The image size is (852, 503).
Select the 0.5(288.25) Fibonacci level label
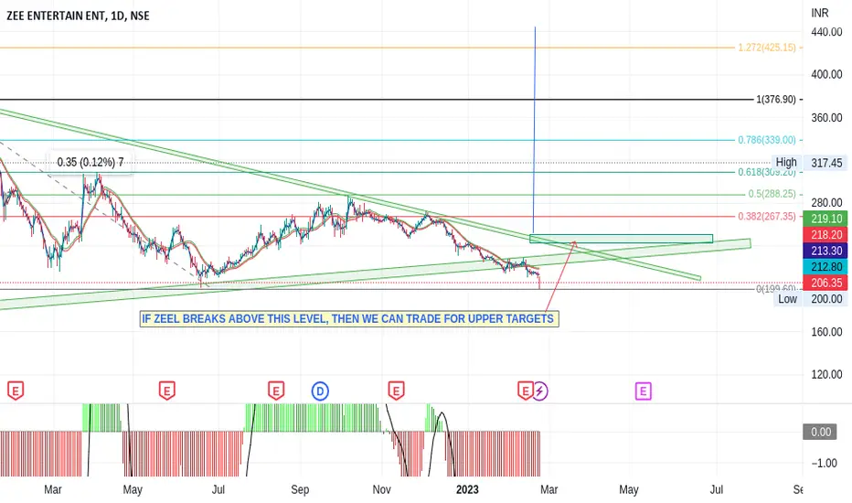point(772,194)
